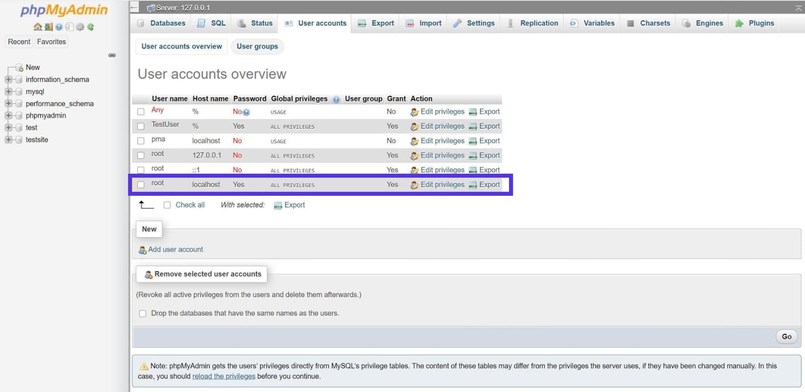805x392 pixels.
Task: Enable drop databases with same names checkbox
Action: coord(142,314)
